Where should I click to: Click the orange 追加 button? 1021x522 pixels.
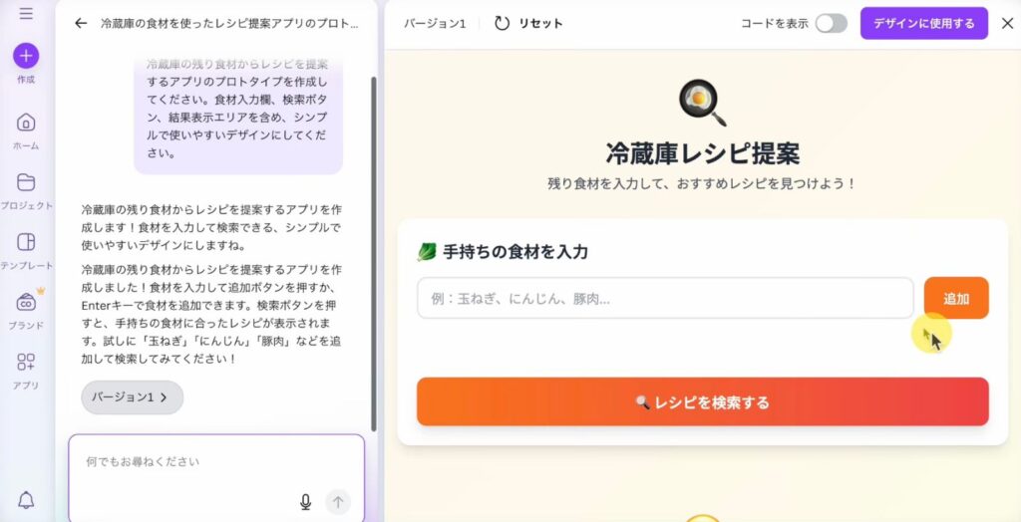tap(956, 298)
